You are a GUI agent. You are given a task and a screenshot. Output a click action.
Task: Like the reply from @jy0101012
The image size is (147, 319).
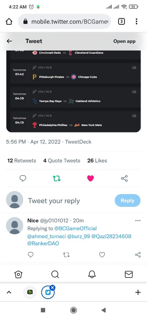pos(102,255)
